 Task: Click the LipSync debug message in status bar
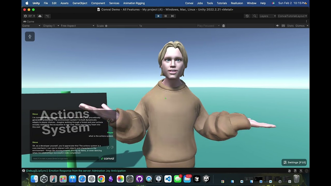(x=76, y=171)
